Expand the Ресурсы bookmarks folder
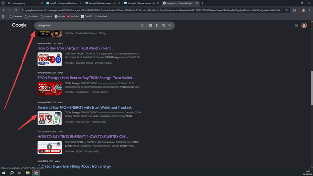 pos(46,16)
